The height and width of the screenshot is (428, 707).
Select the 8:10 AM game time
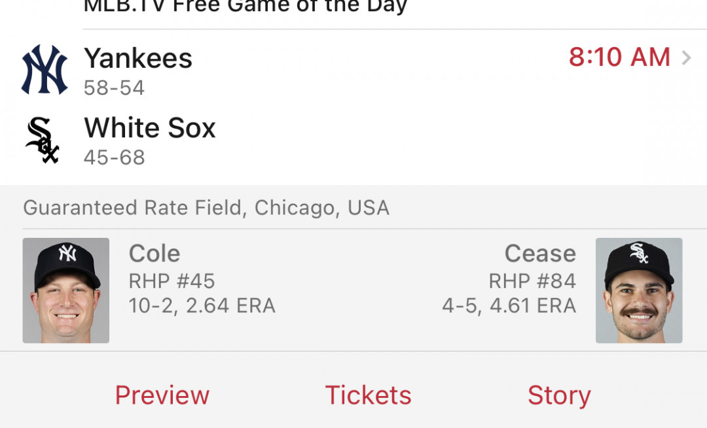619,57
